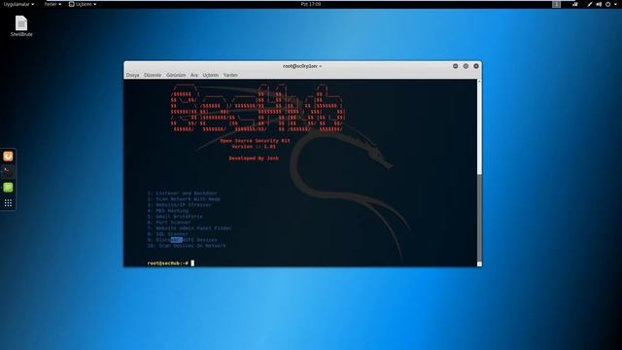Viewport: 622px width, 350px height.
Task: Click 'SQL Scanner' menu line
Action: 168,234
